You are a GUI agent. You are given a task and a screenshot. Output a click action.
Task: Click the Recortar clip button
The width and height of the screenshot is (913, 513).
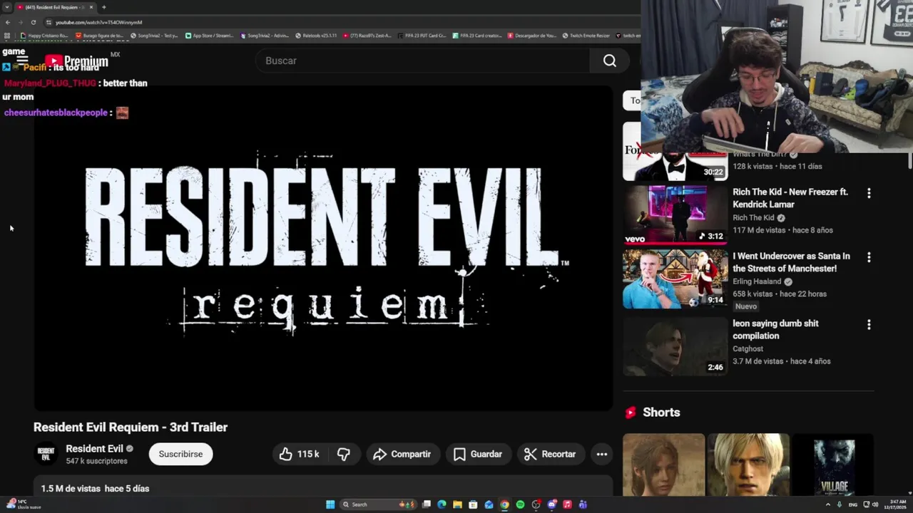550,454
